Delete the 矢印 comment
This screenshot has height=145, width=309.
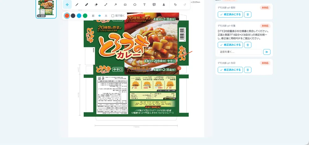(248, 70)
